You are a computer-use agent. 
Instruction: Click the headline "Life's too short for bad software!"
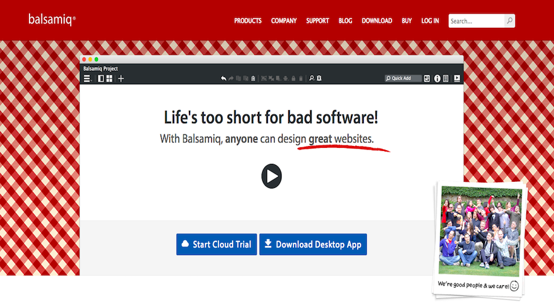pos(271,118)
